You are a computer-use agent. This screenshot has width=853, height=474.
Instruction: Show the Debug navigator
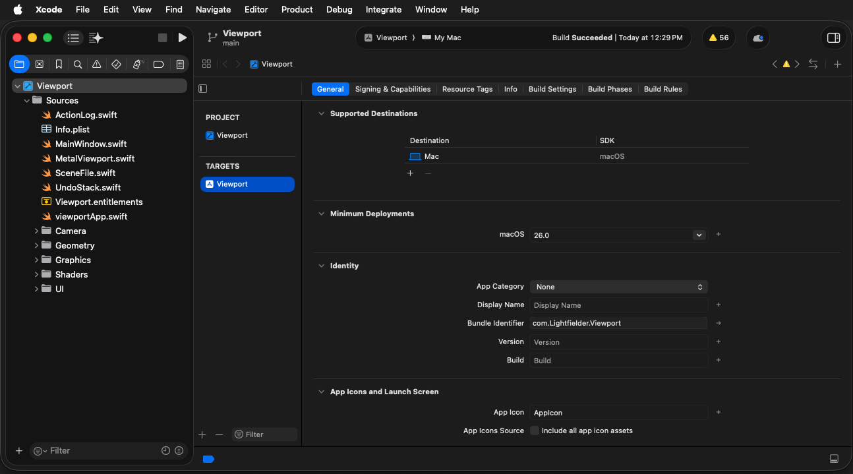click(x=137, y=64)
